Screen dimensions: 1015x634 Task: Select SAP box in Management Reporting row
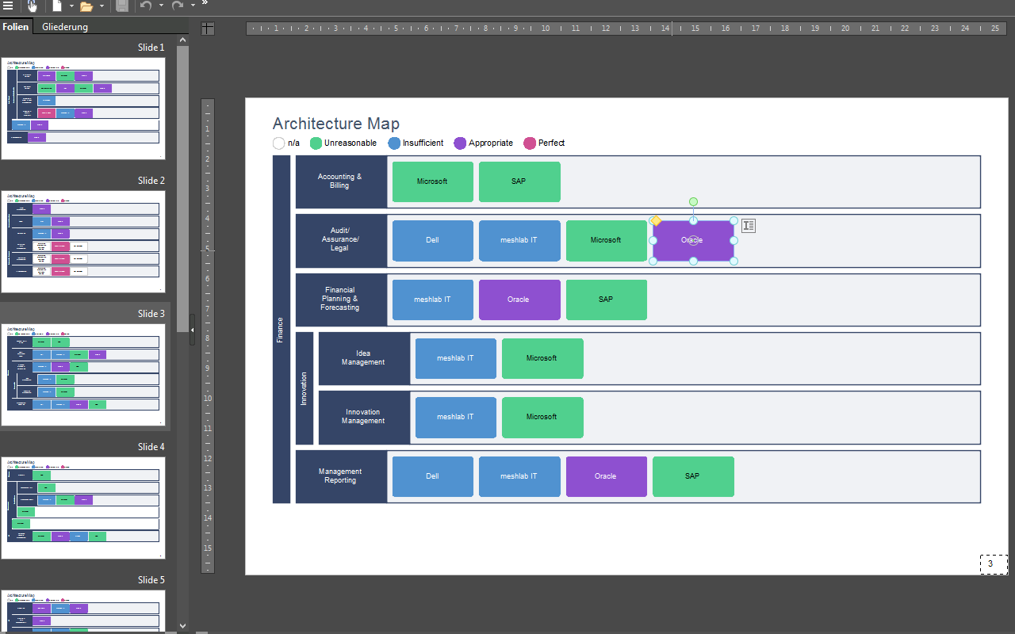[x=693, y=476]
